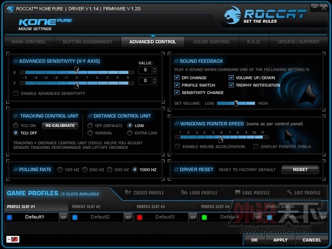Viewport: 332px width, 249px height.
Task: Click the Apply button
Action: [280, 240]
